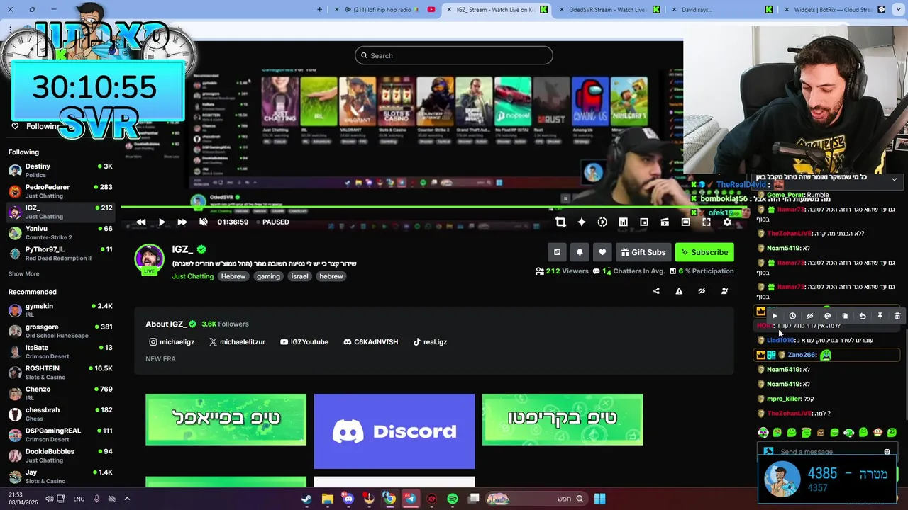Enable the mini player picture-in-picture icon
This screenshot has width=908, height=510.
(x=644, y=222)
